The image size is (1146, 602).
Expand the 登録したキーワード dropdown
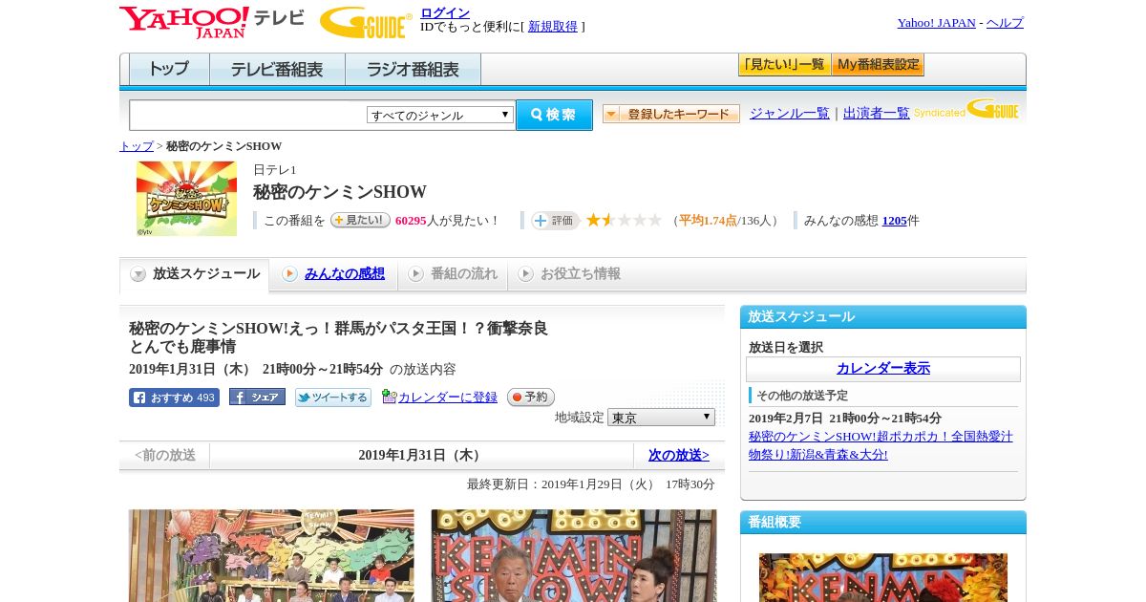pos(671,114)
